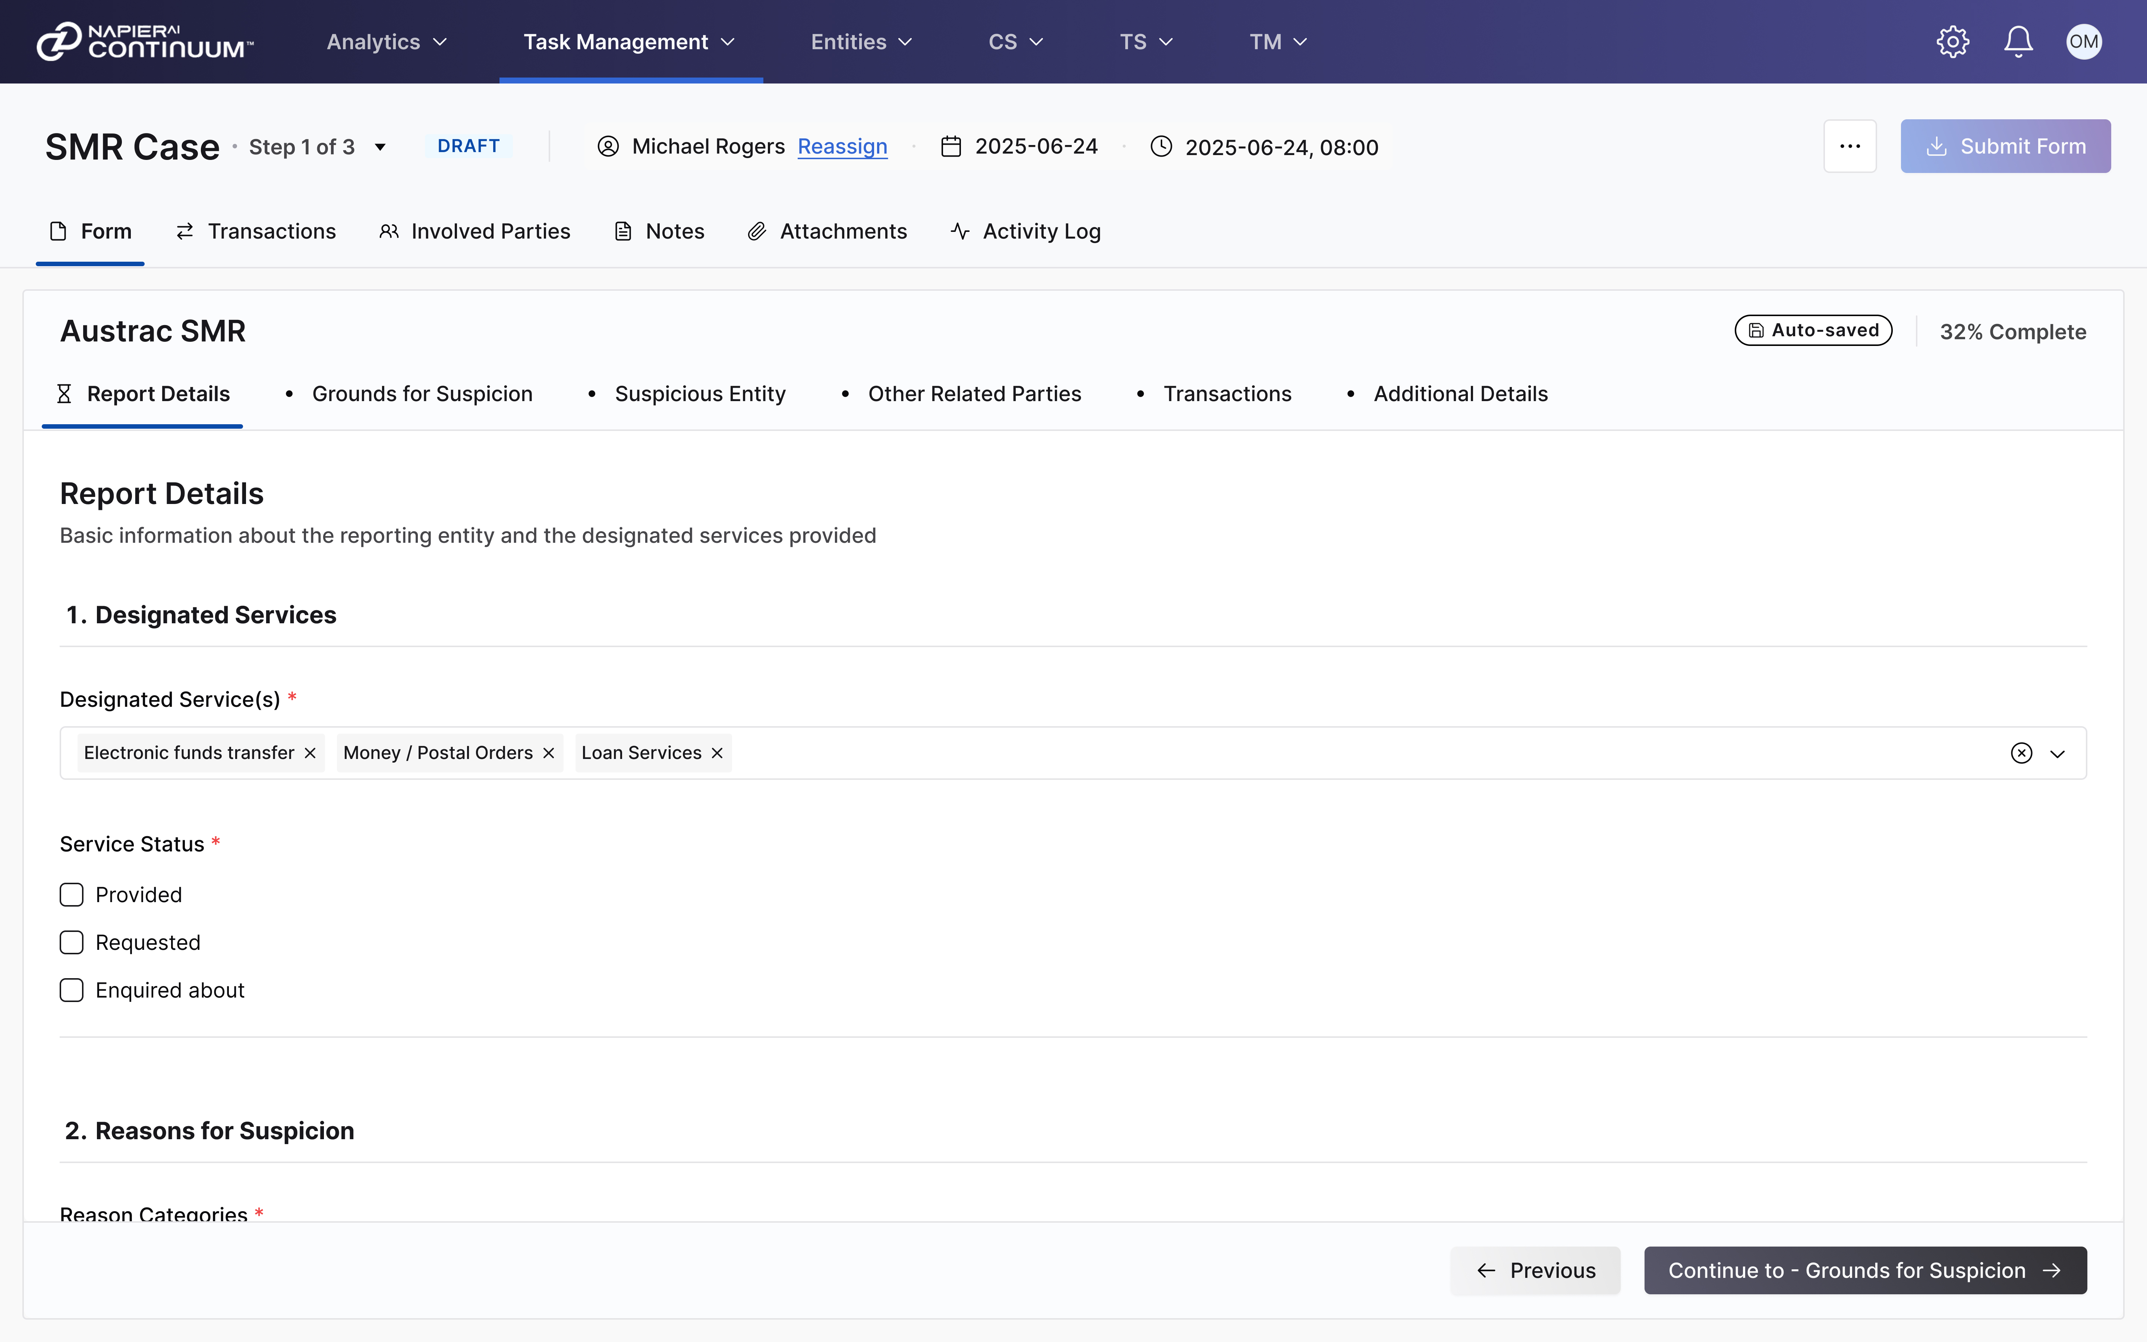The height and width of the screenshot is (1342, 2147).
Task: Check the Requested service status
Action: pos(72,943)
